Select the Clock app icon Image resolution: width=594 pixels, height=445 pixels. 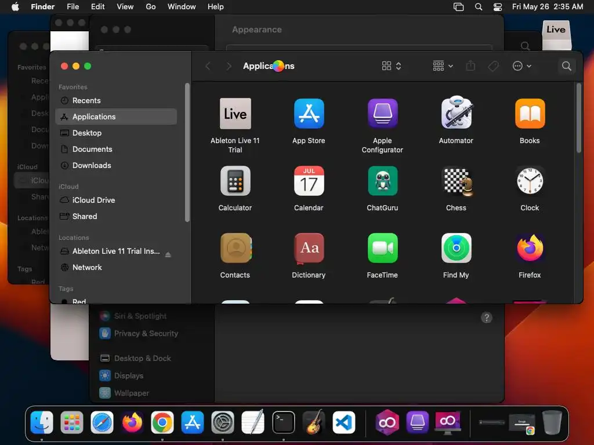point(530,181)
